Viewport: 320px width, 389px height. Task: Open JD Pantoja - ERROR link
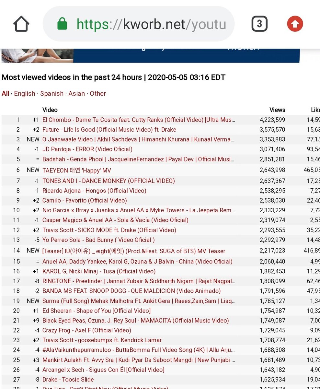coord(87,149)
